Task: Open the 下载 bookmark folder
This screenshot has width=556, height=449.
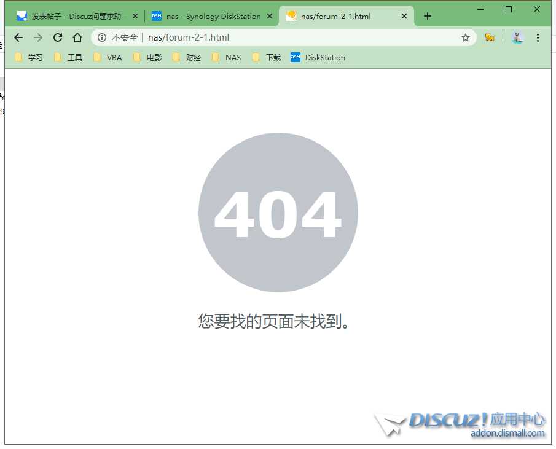Action: 267,58
